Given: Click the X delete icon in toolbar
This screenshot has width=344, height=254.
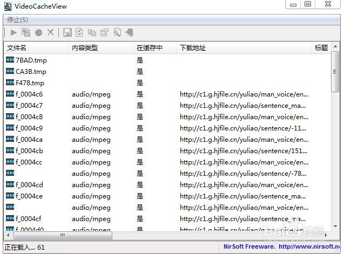Looking at the screenshot, I should click(51, 32).
